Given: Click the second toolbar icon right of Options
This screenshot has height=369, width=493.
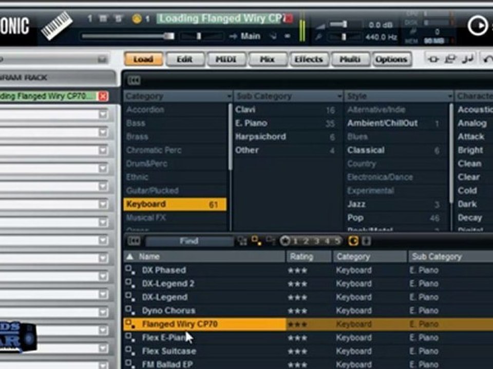Looking at the screenshot, I should [x=450, y=58].
